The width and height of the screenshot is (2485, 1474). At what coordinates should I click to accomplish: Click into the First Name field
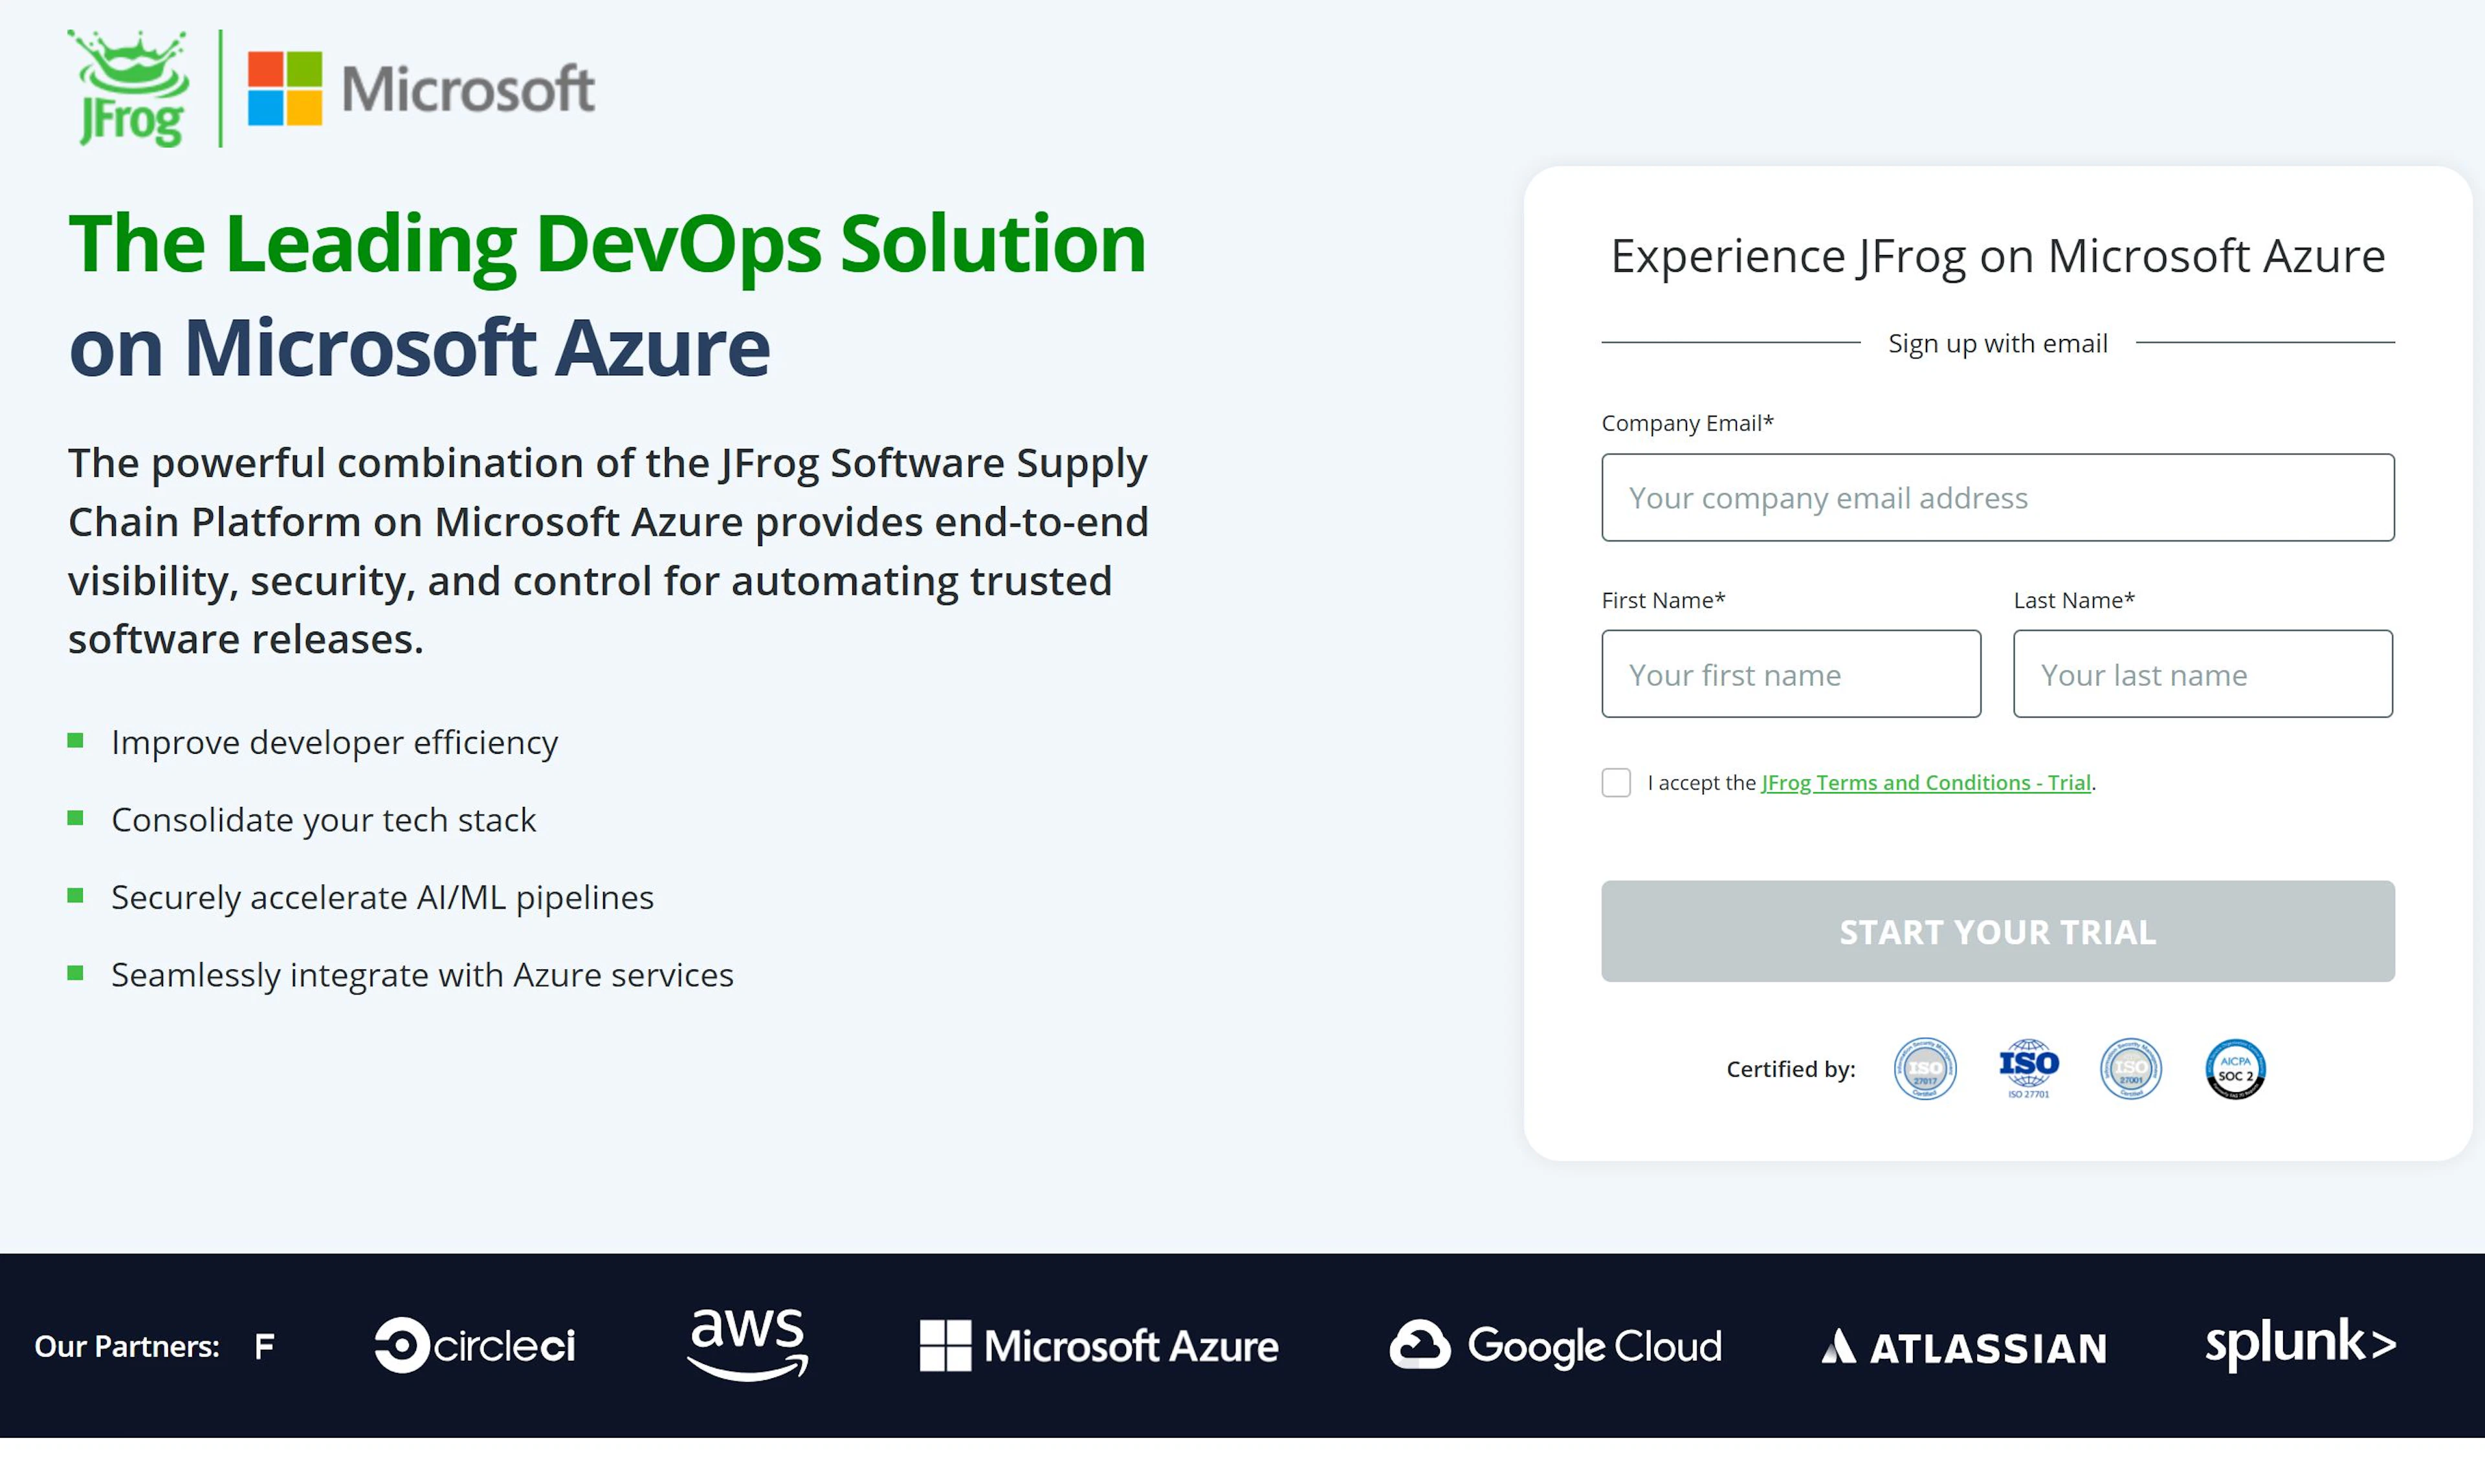(1791, 674)
